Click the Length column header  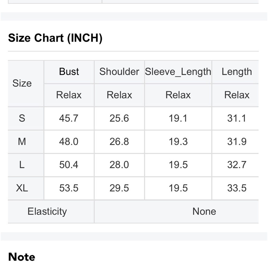pos(237,72)
